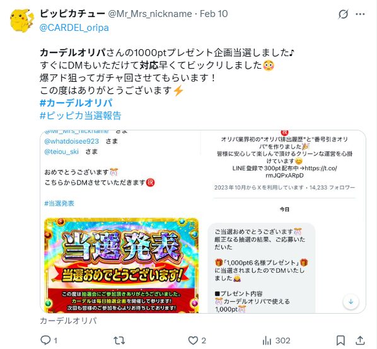Open the @CARDEL_oripa mention link

coord(74,28)
